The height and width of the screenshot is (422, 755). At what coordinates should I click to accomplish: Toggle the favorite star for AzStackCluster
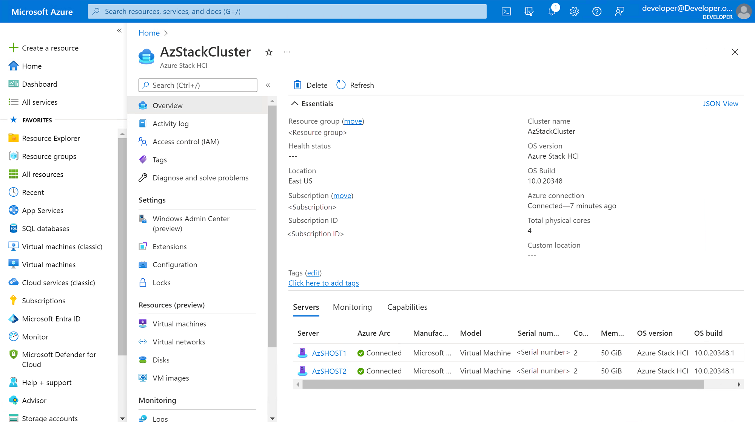269,52
